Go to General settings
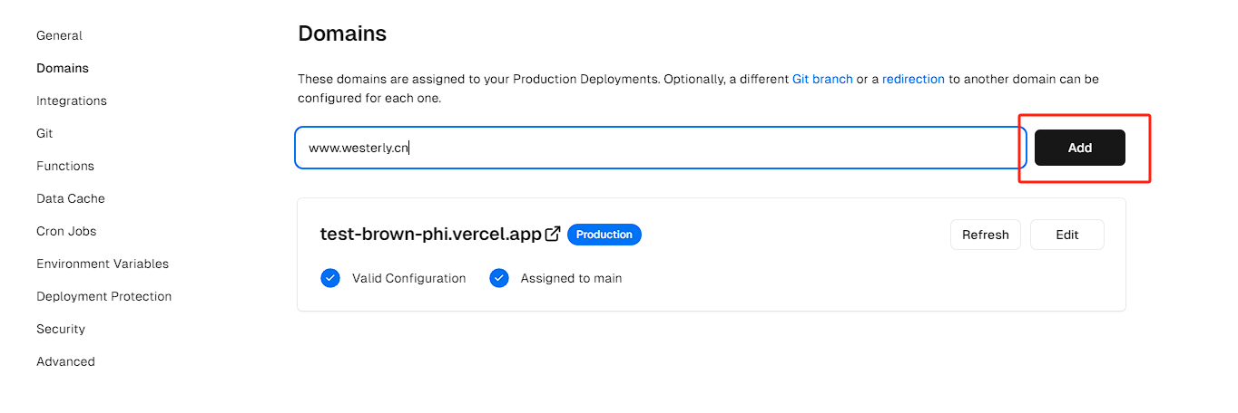 click(59, 35)
